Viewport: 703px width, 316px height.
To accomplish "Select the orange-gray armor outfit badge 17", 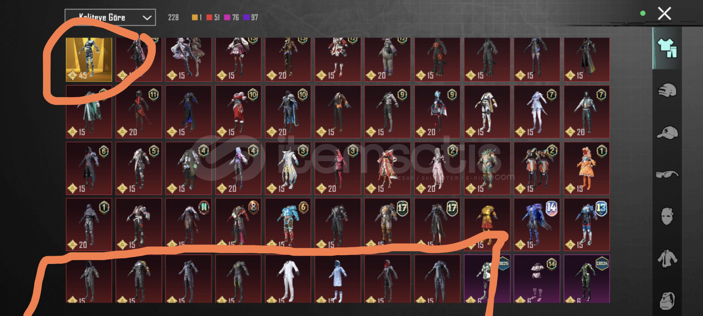I will [387, 224].
